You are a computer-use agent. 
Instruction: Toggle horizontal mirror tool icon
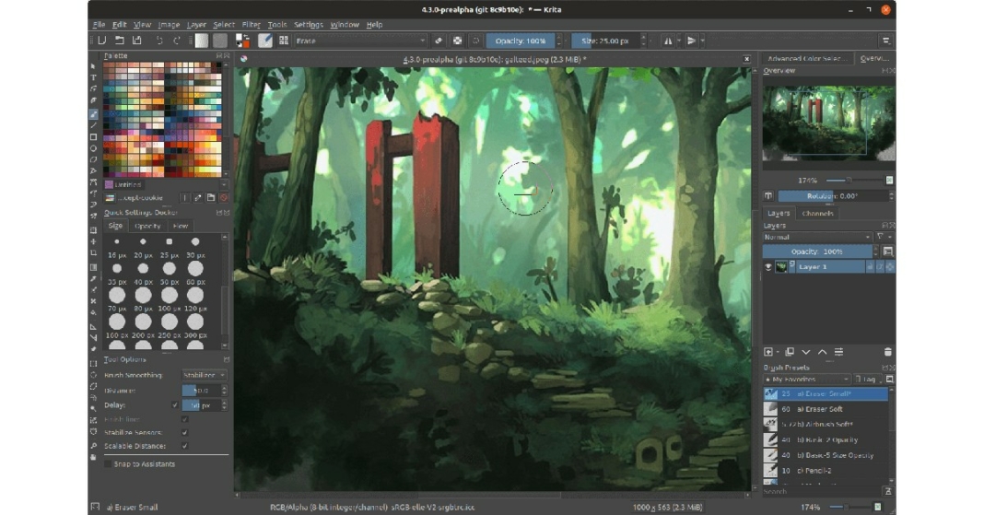coord(668,41)
